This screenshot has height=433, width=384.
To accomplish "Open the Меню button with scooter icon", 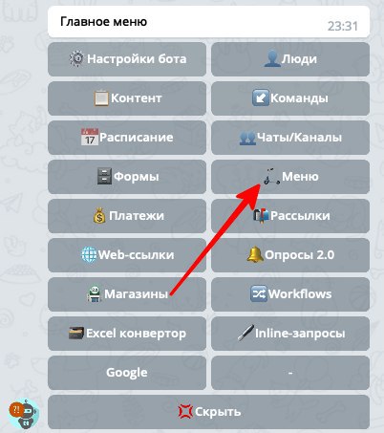I will (290, 177).
